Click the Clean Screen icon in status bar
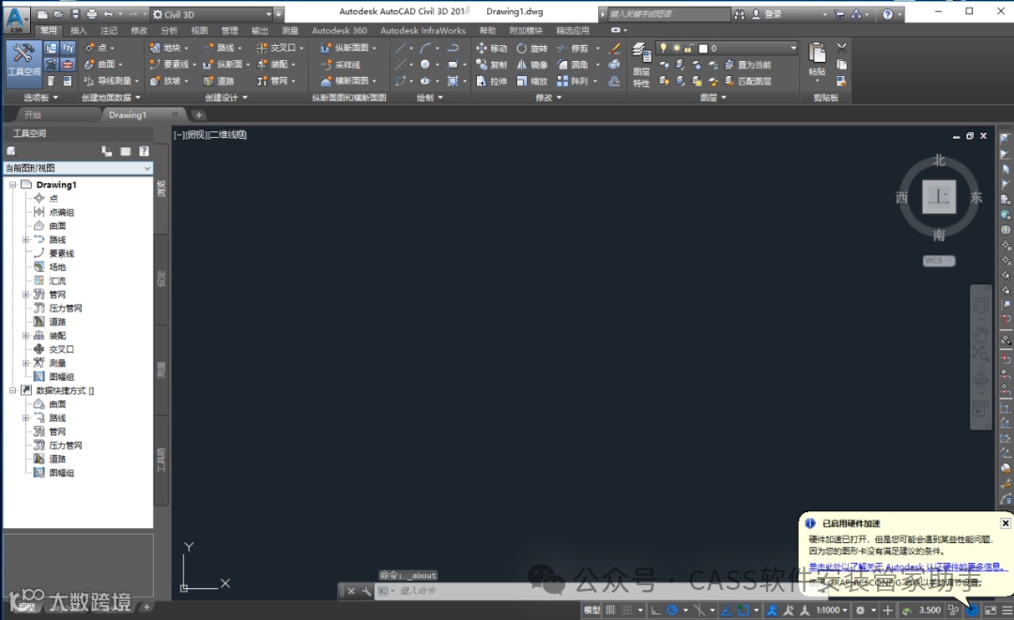Screen dimensions: 1014x620 coord(991,611)
